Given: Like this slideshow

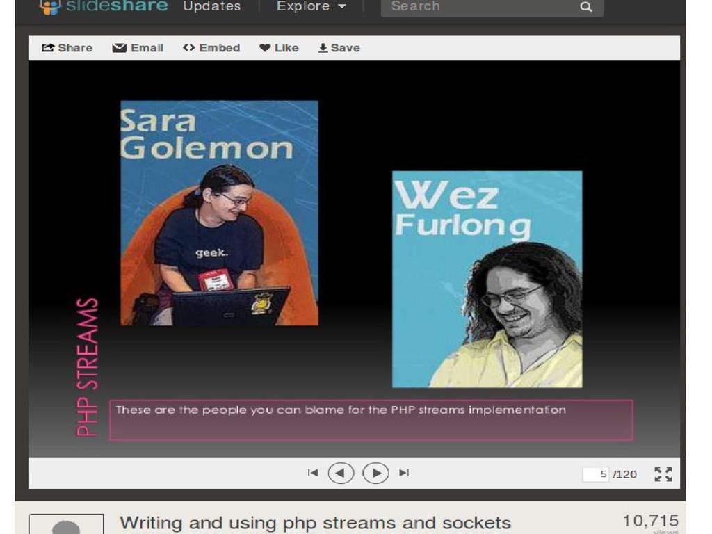Looking at the screenshot, I should click(279, 48).
